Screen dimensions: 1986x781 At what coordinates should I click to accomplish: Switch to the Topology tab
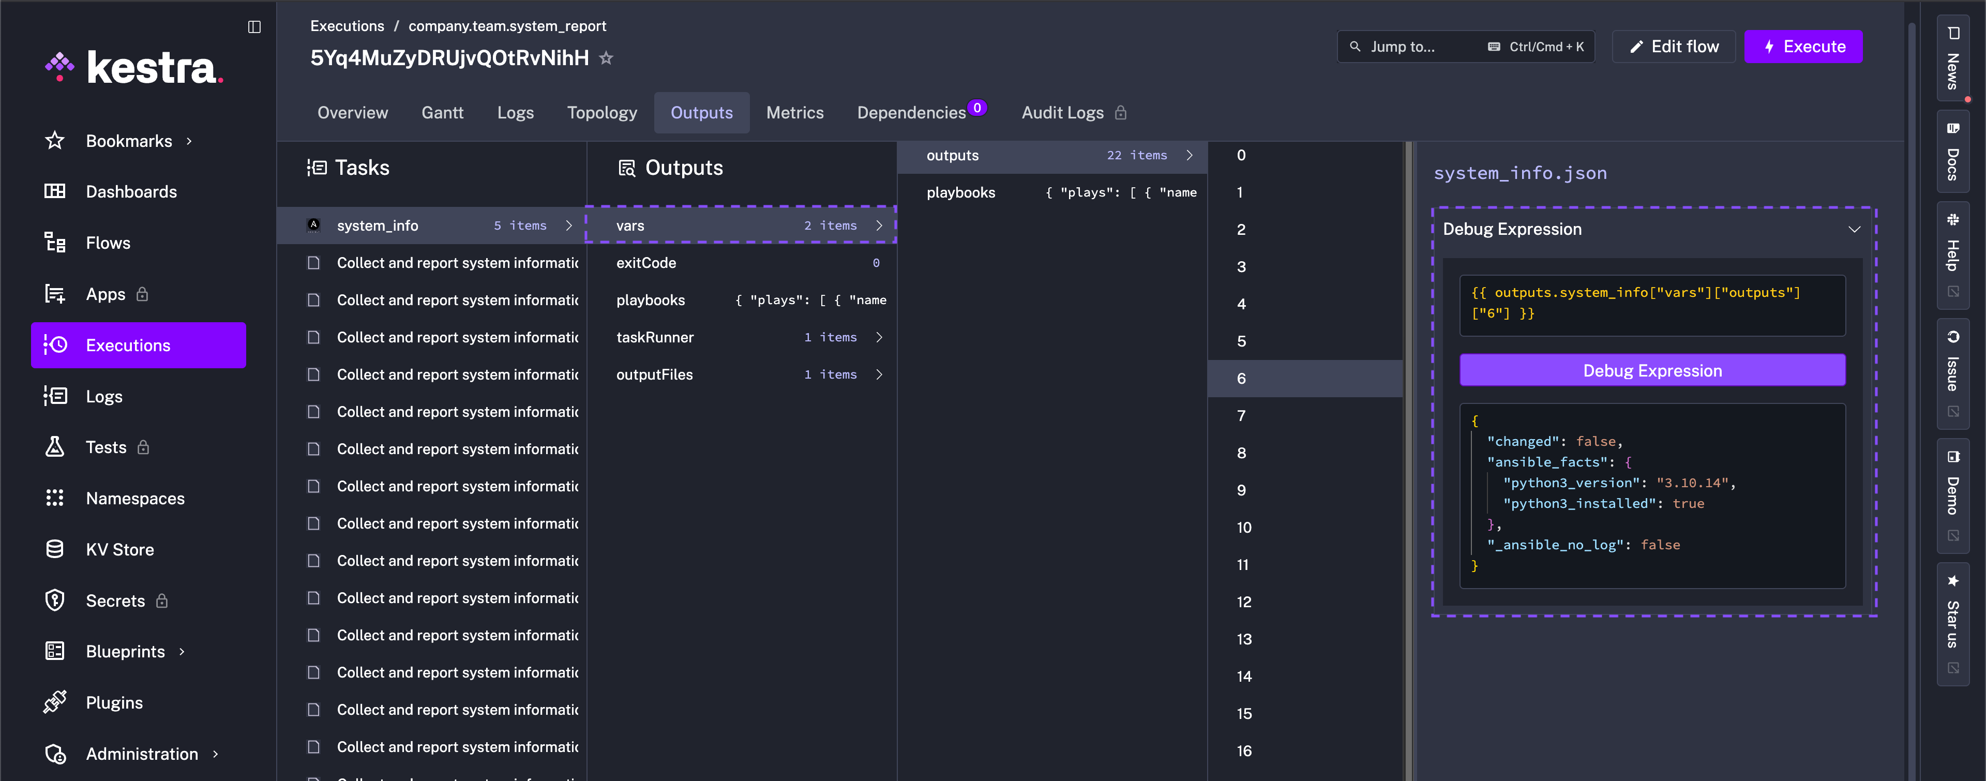coord(602,113)
